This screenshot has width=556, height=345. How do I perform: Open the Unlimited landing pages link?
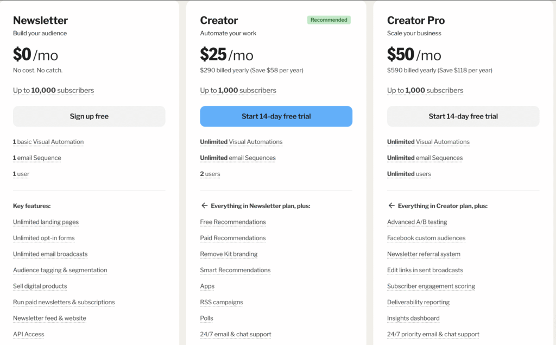(46, 222)
